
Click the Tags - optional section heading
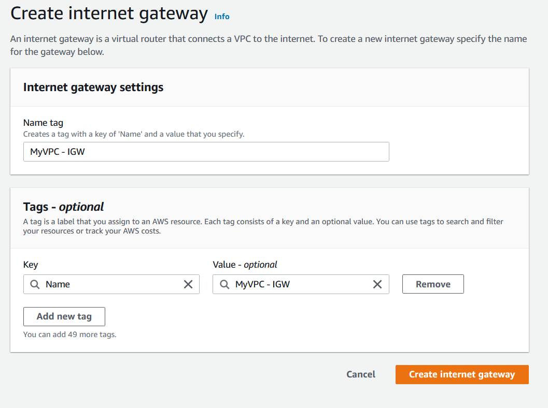click(x=63, y=207)
